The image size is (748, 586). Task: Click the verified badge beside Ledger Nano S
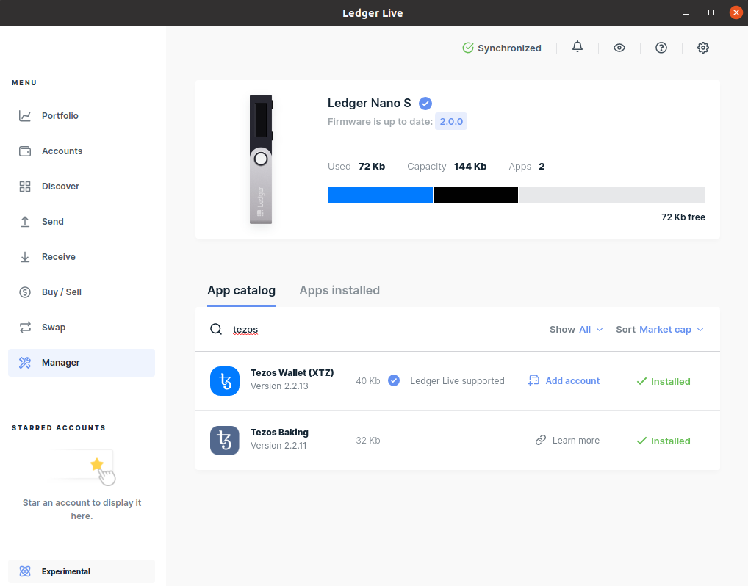tap(425, 104)
